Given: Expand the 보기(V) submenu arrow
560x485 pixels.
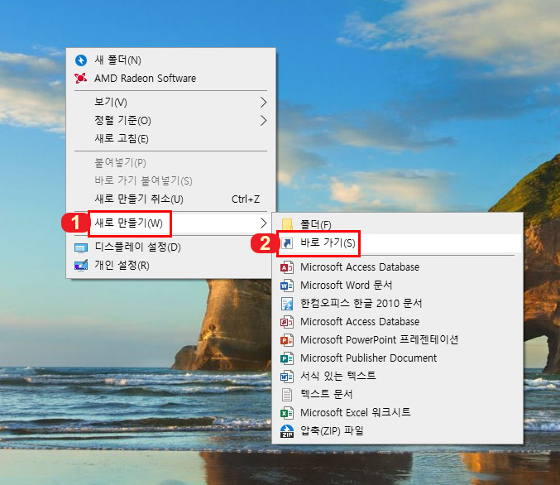Looking at the screenshot, I should pyautogui.click(x=263, y=103).
